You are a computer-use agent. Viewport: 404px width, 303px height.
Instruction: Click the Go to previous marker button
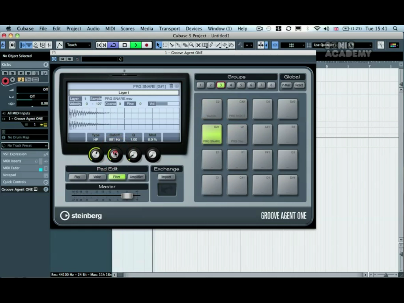click(99, 45)
